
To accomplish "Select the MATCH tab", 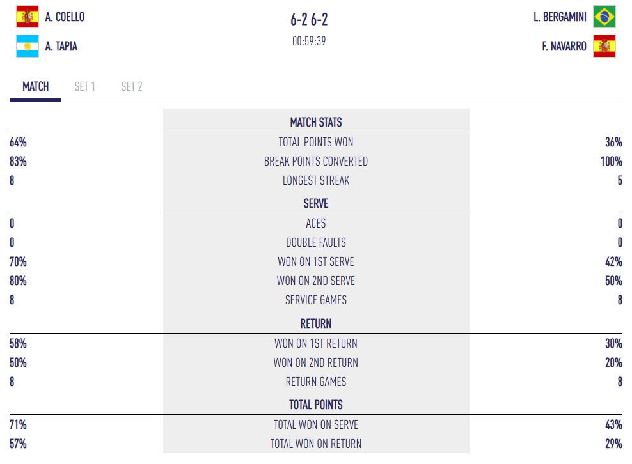I will (x=35, y=87).
